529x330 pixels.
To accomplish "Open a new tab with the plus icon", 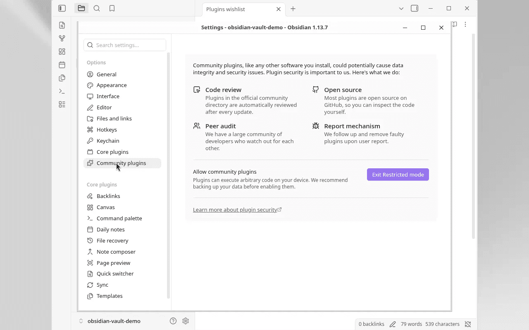I will (x=293, y=9).
